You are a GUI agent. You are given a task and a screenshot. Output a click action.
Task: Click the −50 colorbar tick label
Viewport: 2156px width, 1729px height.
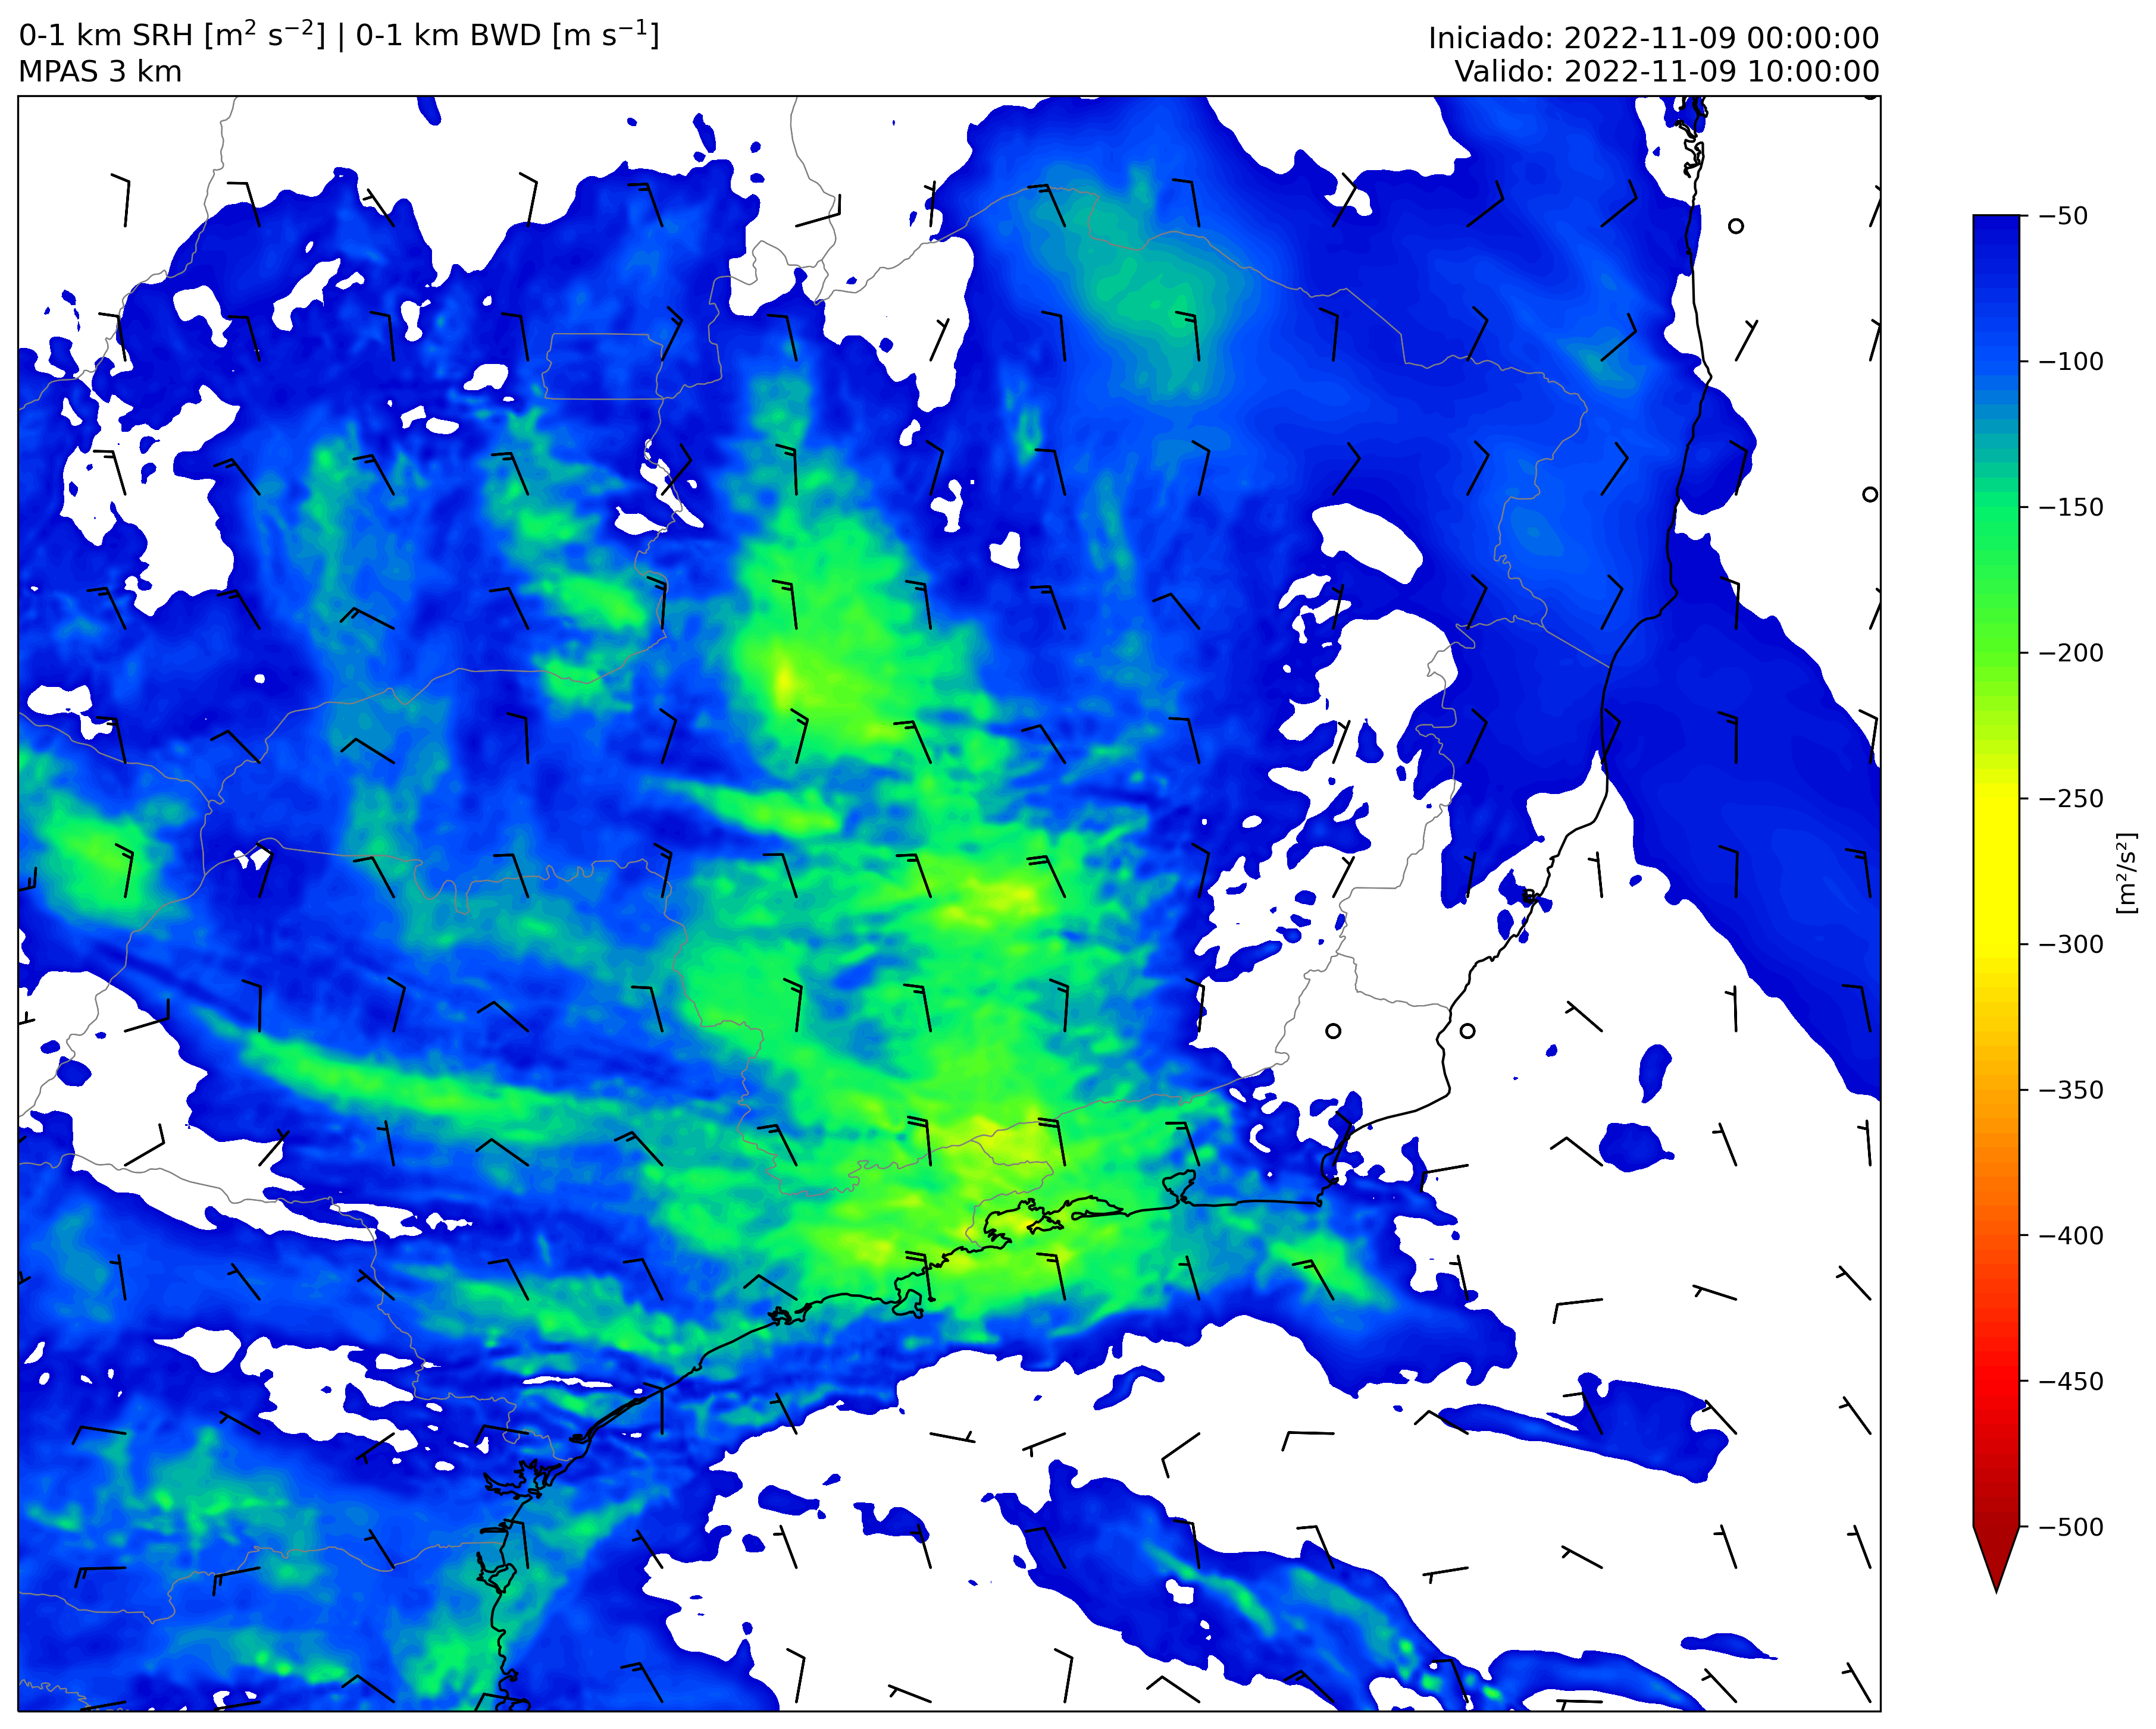[x=2063, y=216]
